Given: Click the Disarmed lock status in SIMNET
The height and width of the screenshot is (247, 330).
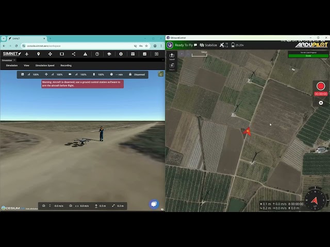Looking at the screenshot, I should 137,75.
